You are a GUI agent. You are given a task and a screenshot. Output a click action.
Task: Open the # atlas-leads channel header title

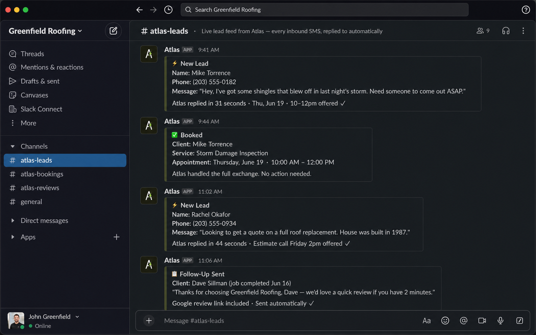point(165,31)
